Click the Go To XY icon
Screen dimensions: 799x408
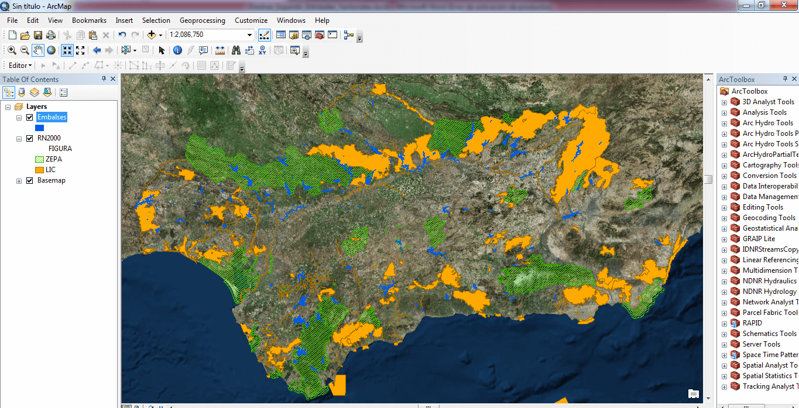pos(262,50)
